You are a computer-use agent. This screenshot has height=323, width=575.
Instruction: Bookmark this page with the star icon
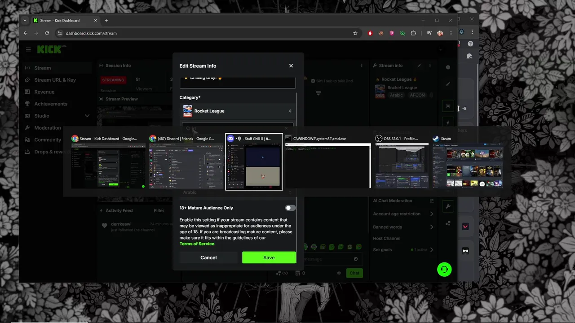[x=355, y=33]
